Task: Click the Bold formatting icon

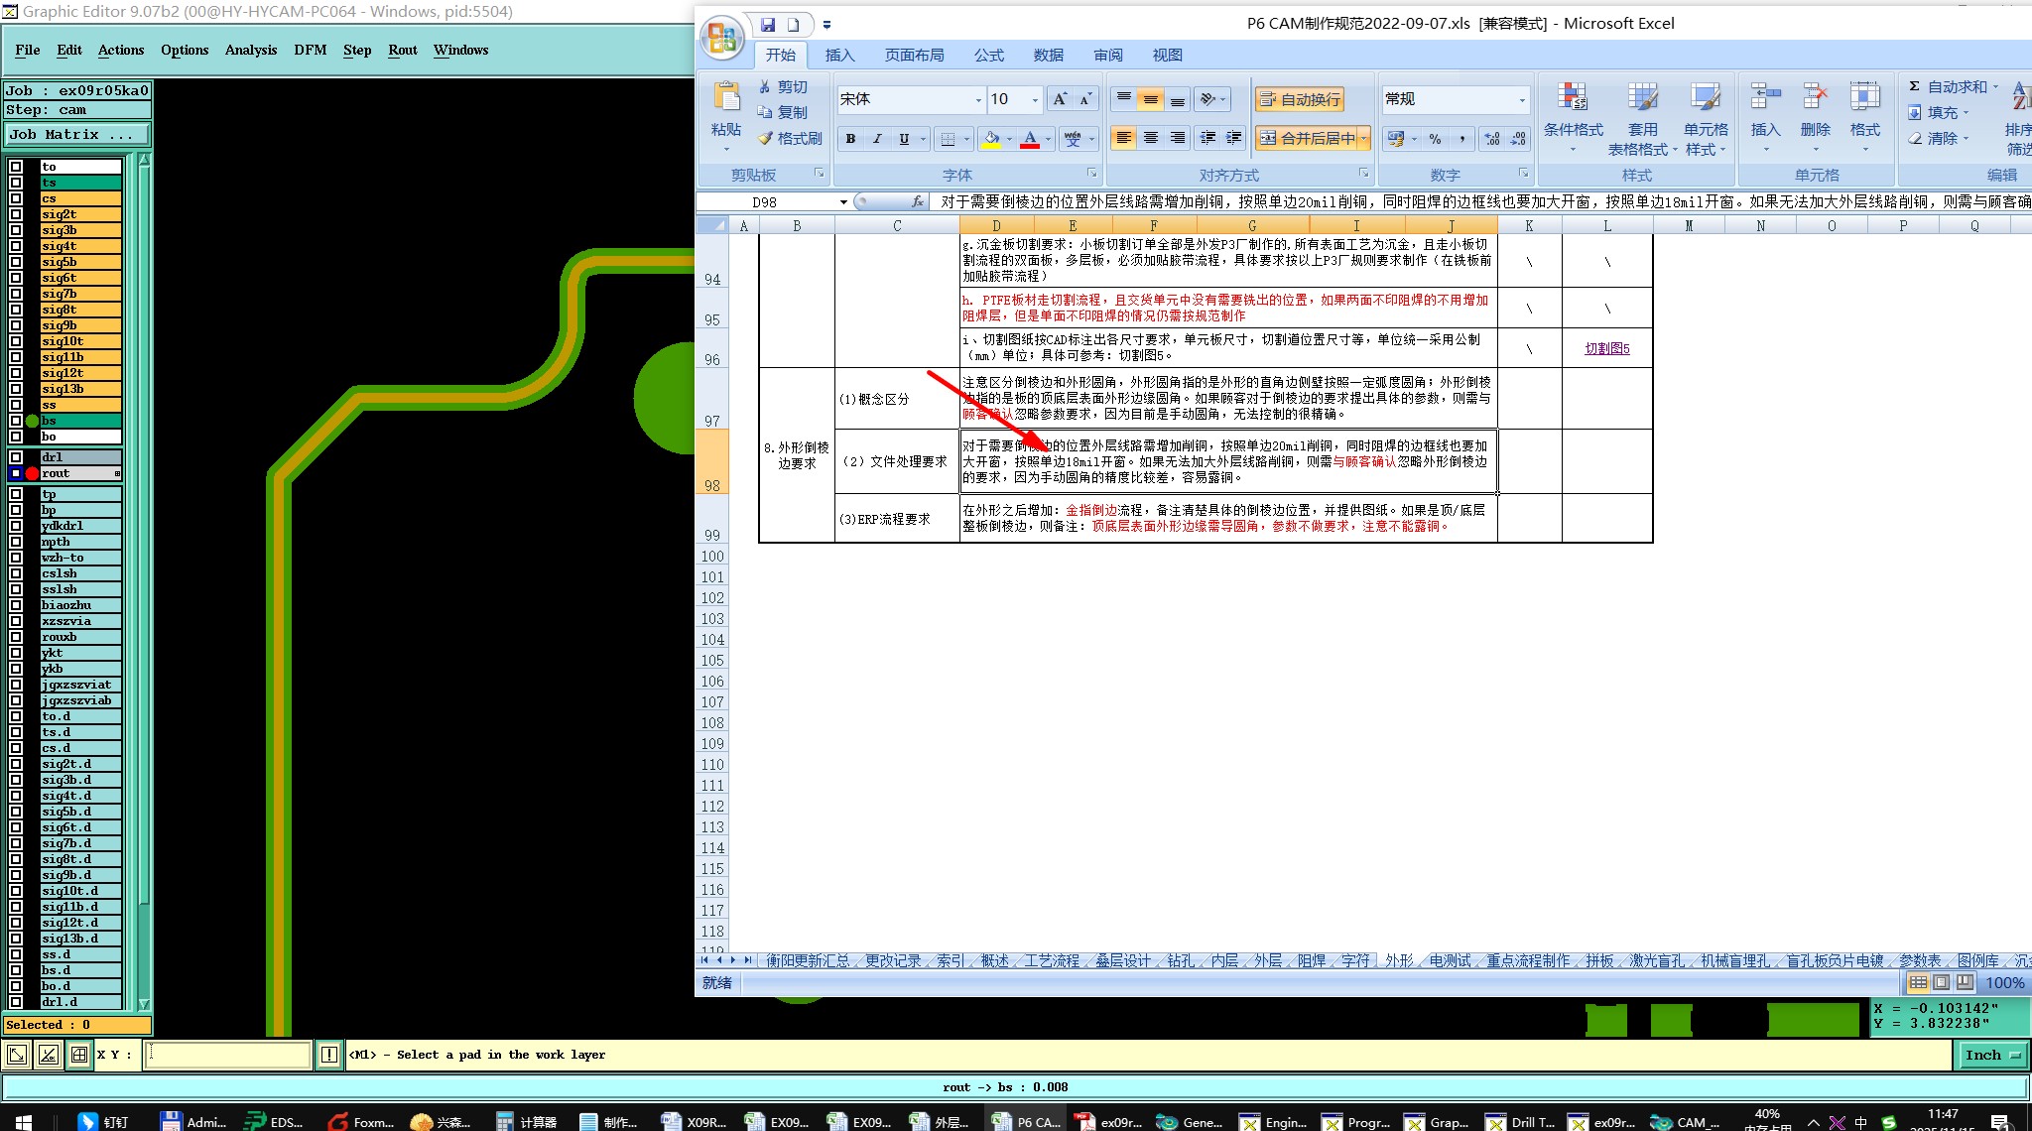Action: 850,139
